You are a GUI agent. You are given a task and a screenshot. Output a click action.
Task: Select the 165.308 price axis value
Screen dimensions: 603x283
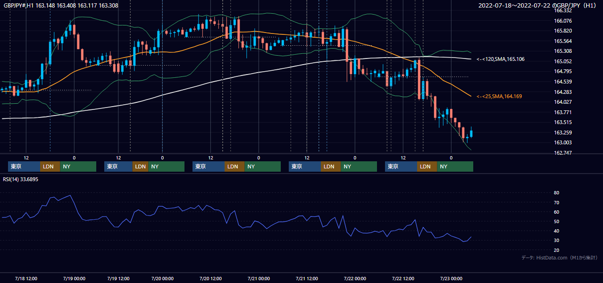point(563,51)
